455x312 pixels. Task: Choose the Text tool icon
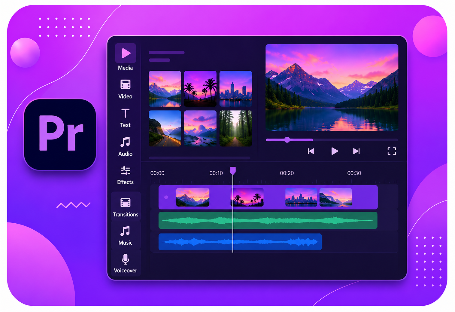126,113
